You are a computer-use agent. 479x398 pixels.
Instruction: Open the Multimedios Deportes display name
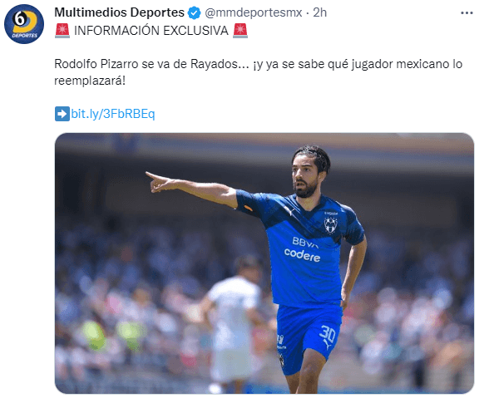[119, 12]
